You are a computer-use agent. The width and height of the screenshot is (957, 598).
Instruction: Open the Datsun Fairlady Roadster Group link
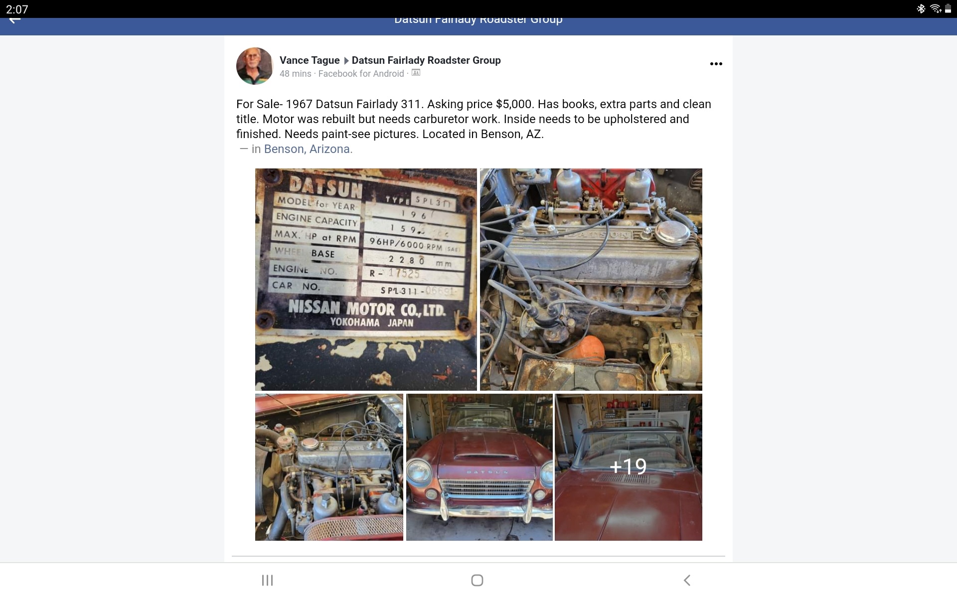click(x=426, y=60)
